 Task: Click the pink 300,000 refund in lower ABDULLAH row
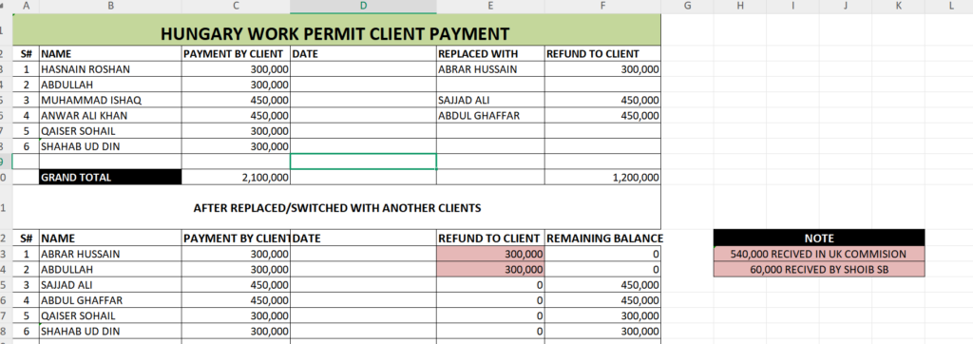[490, 270]
